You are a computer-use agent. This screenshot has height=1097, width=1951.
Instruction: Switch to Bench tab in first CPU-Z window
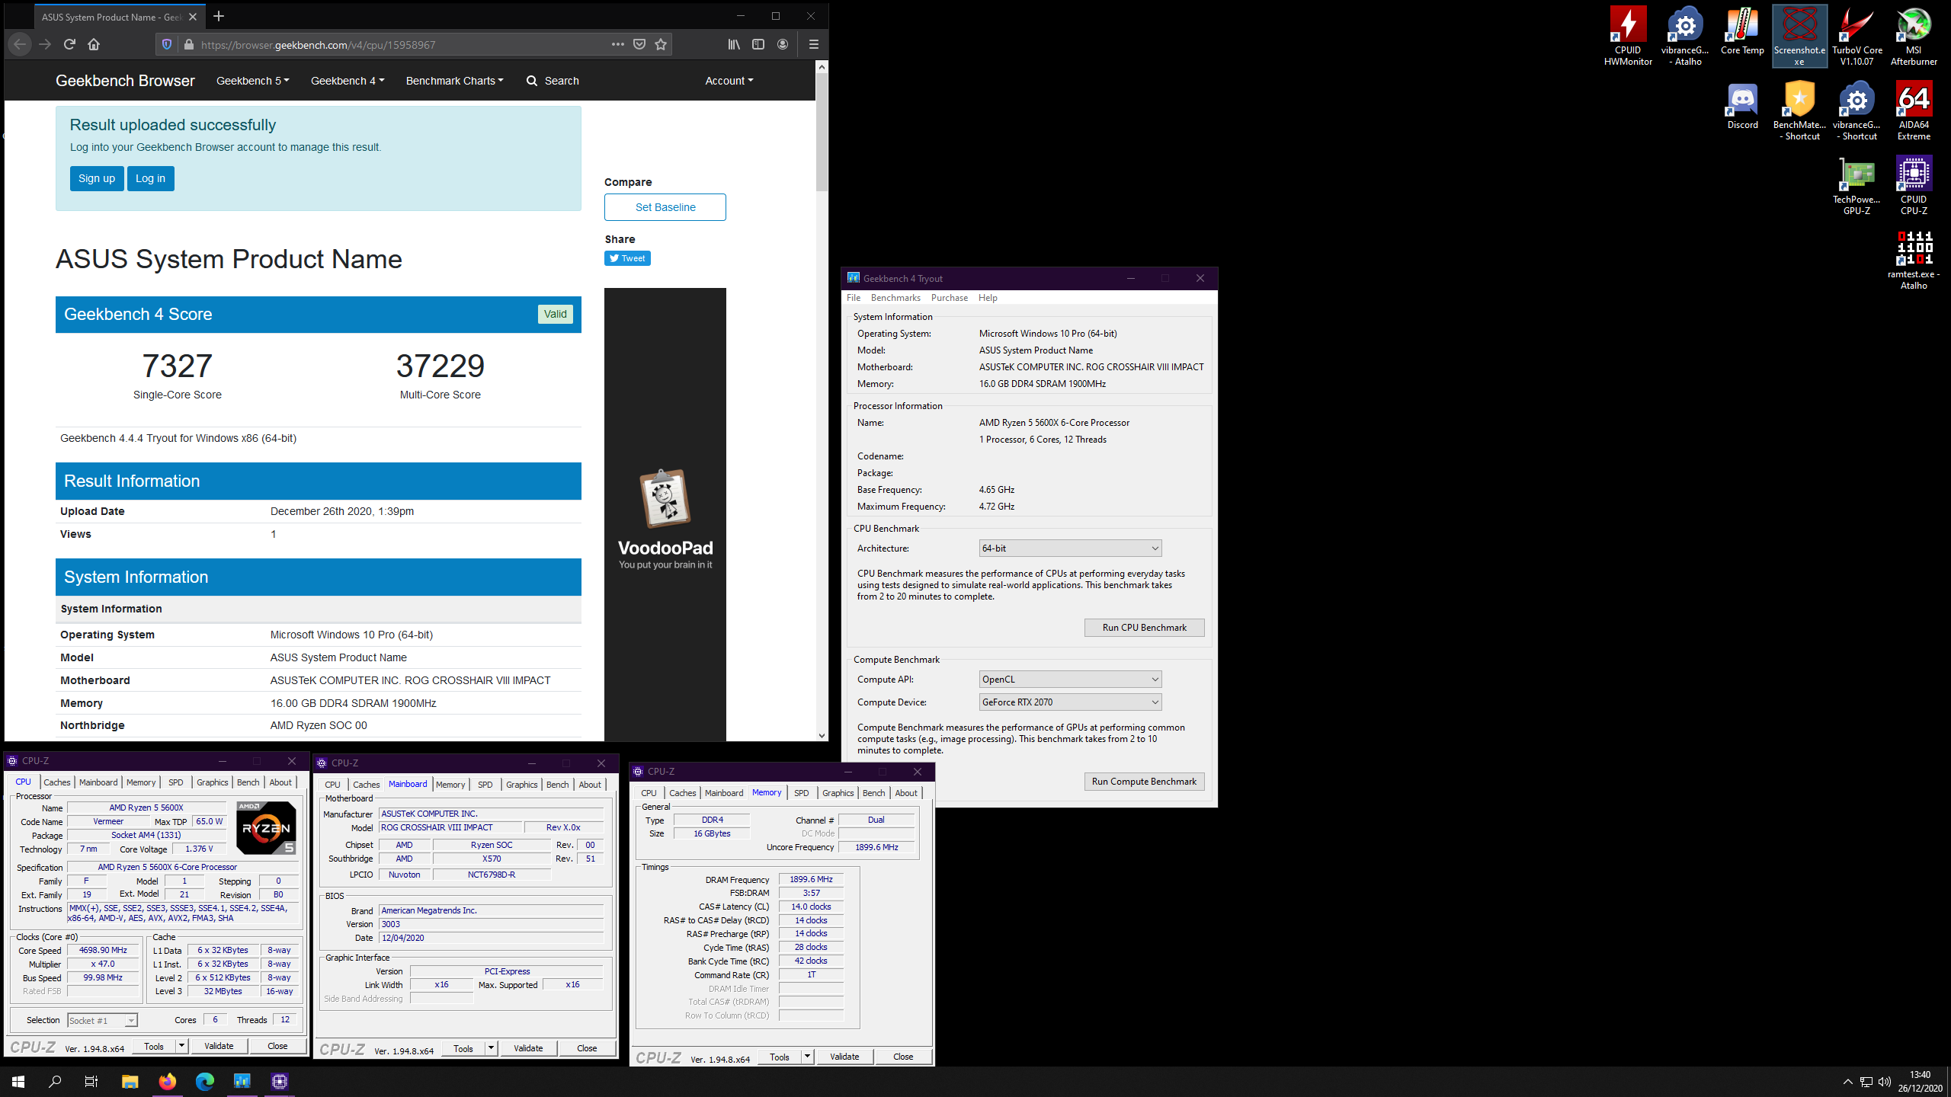(248, 782)
